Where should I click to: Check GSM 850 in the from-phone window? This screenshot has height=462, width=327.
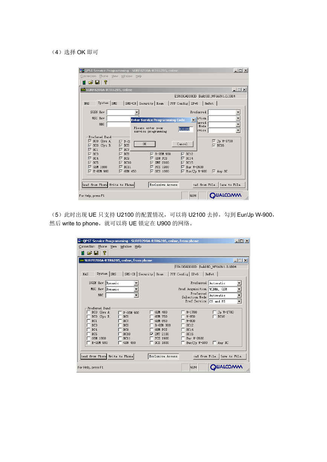[x=152, y=321]
